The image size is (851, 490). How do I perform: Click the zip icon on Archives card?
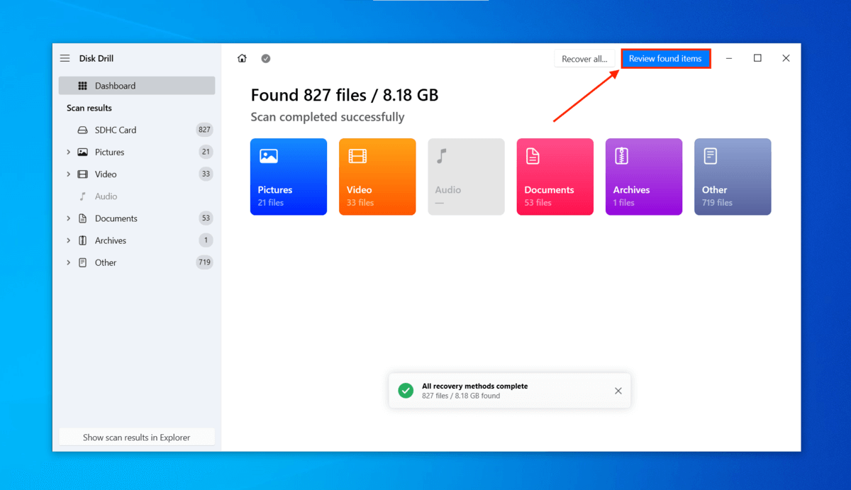coord(621,156)
